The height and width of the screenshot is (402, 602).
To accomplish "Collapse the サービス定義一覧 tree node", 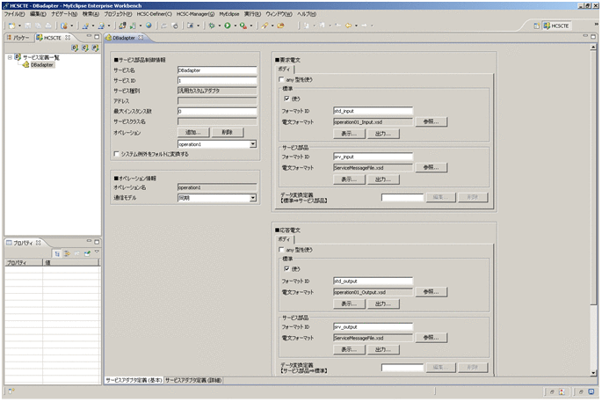I will coord(9,57).
